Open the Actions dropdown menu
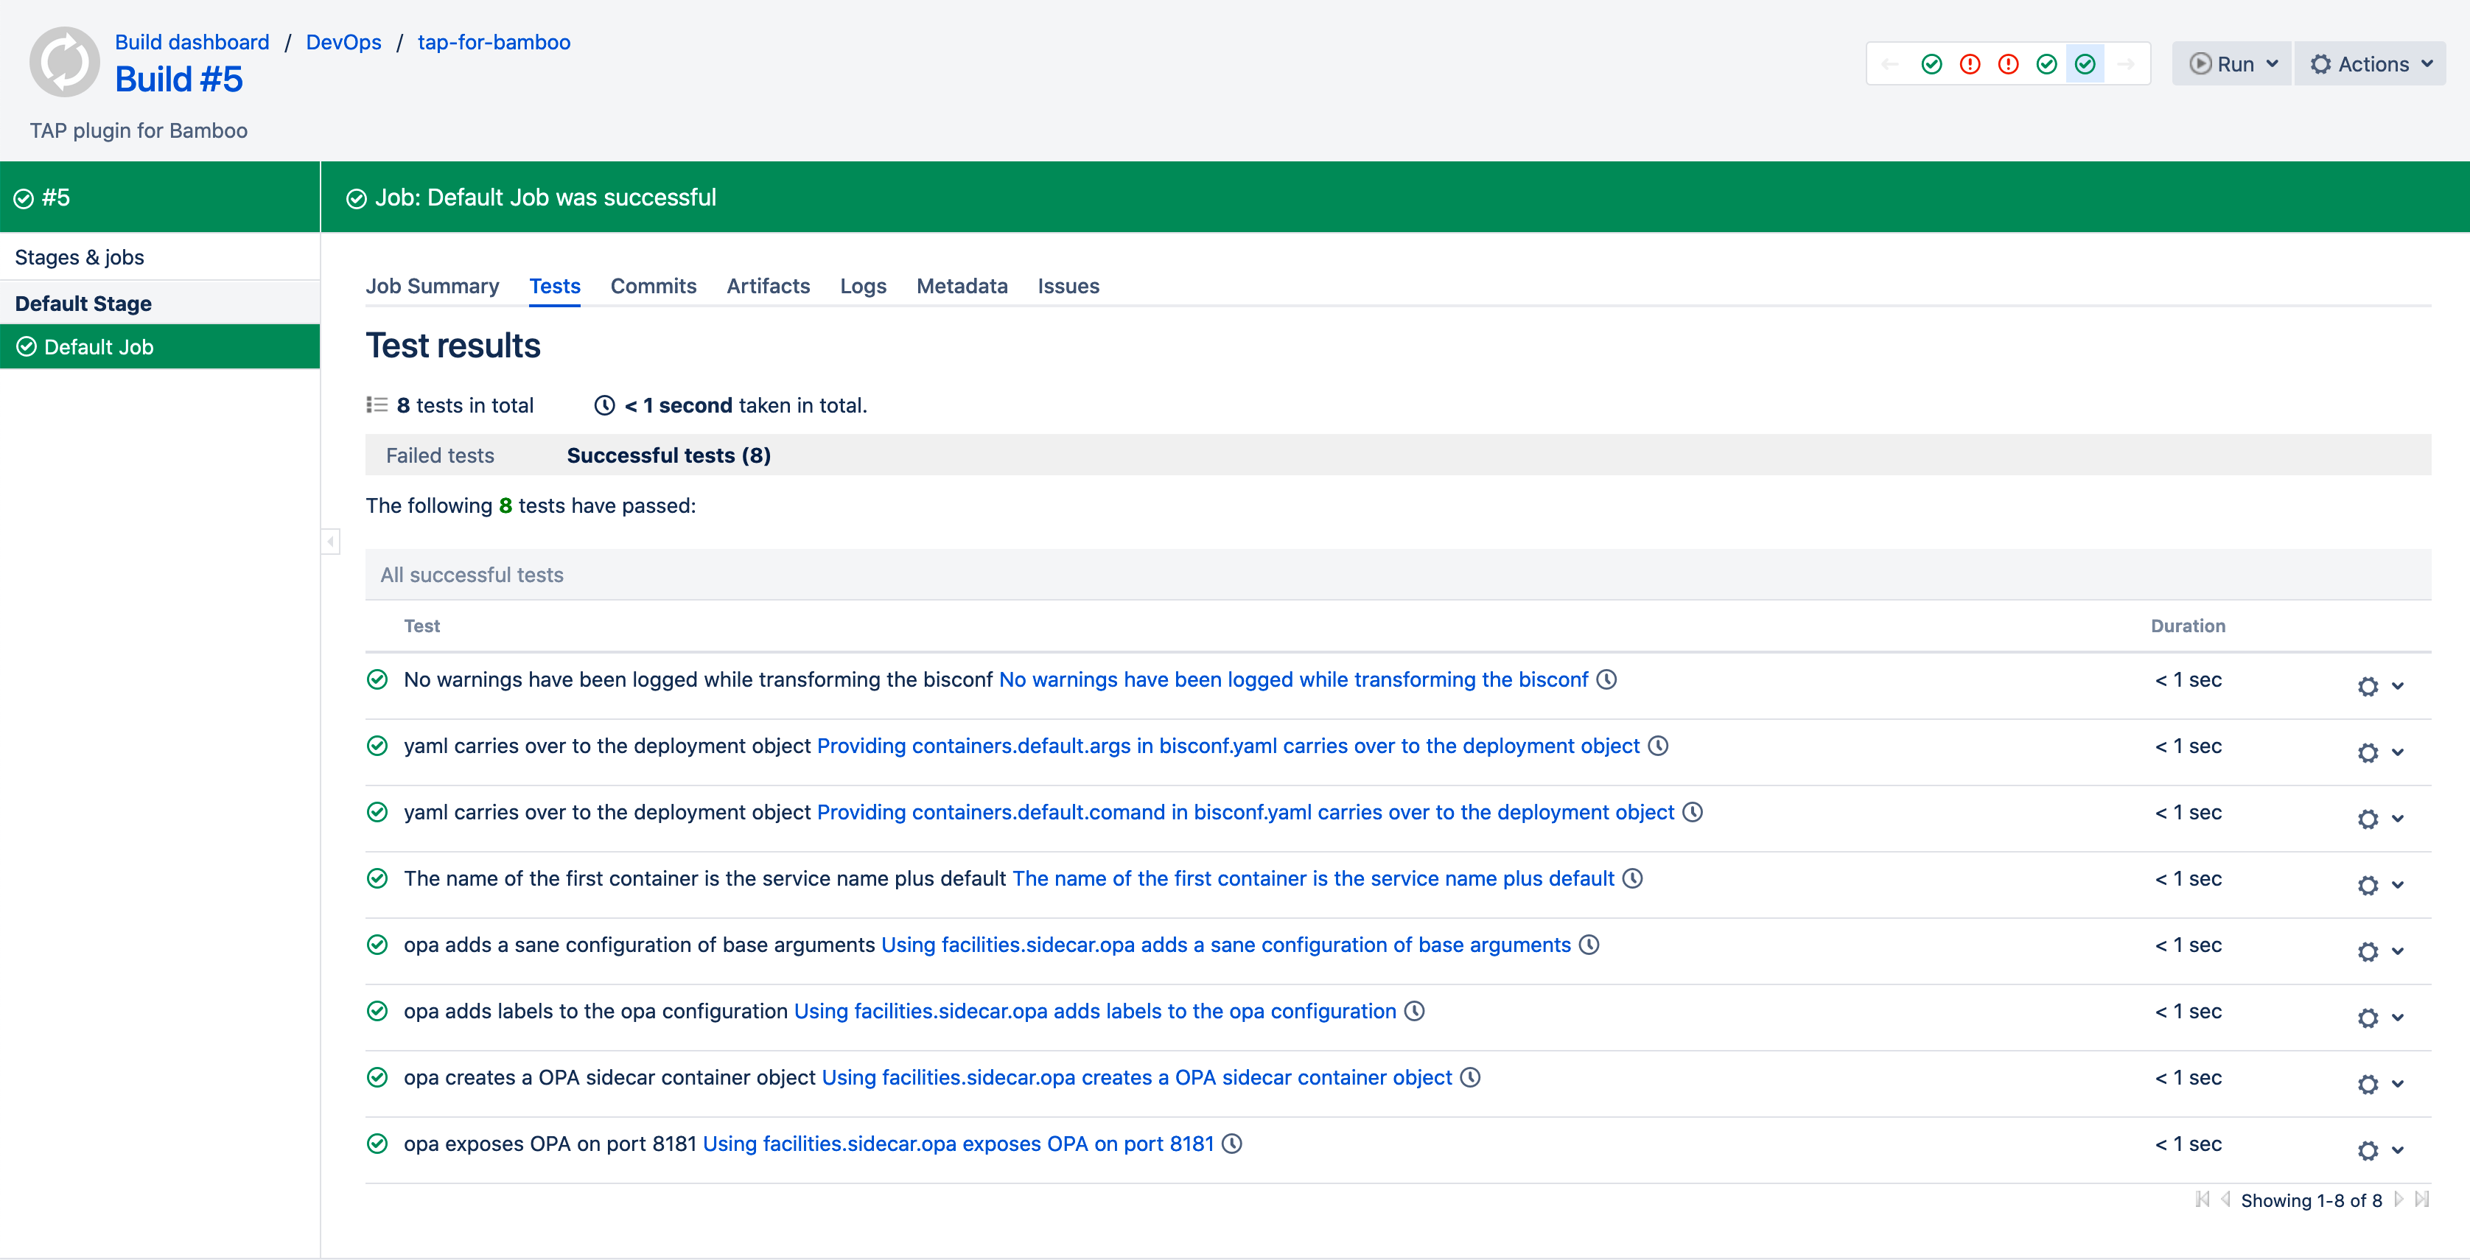Image resolution: width=2470 pixels, height=1260 pixels. pyautogui.click(x=2371, y=64)
